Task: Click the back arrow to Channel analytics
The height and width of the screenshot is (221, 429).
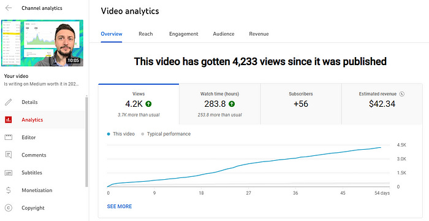Action: [9, 8]
